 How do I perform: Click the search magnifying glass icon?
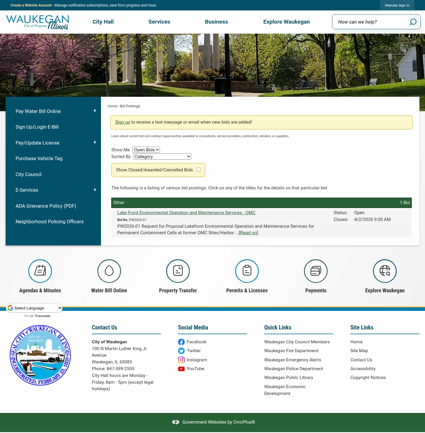(x=413, y=22)
